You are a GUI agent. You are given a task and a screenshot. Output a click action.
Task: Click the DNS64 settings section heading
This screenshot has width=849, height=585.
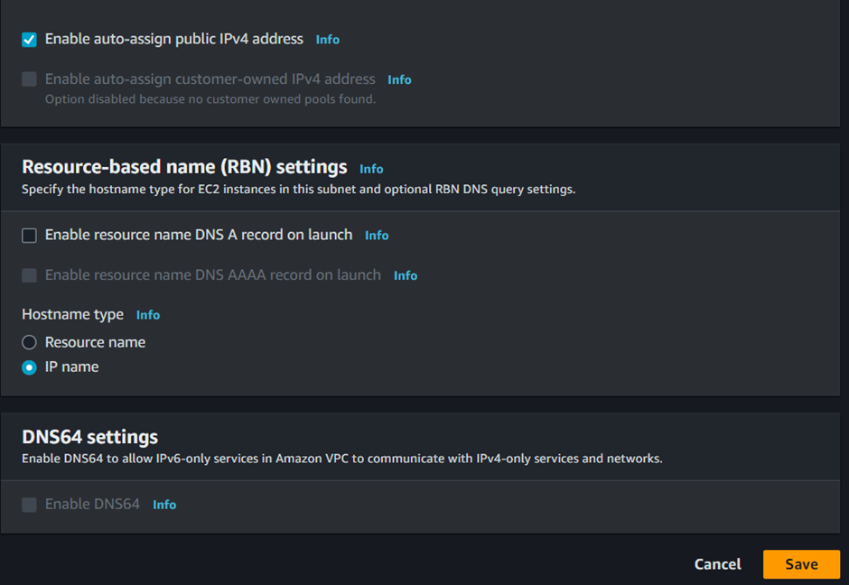pyautogui.click(x=90, y=437)
